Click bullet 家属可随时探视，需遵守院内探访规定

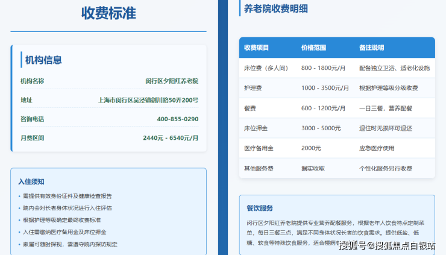pos(70,244)
